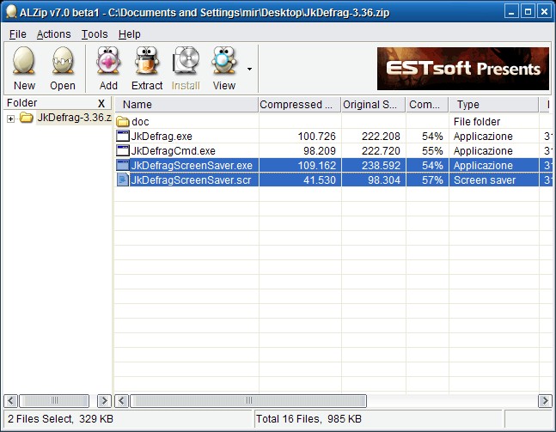Select JkDefragScreenSaver.scr file name
This screenshot has height=432, width=556.
click(x=191, y=179)
